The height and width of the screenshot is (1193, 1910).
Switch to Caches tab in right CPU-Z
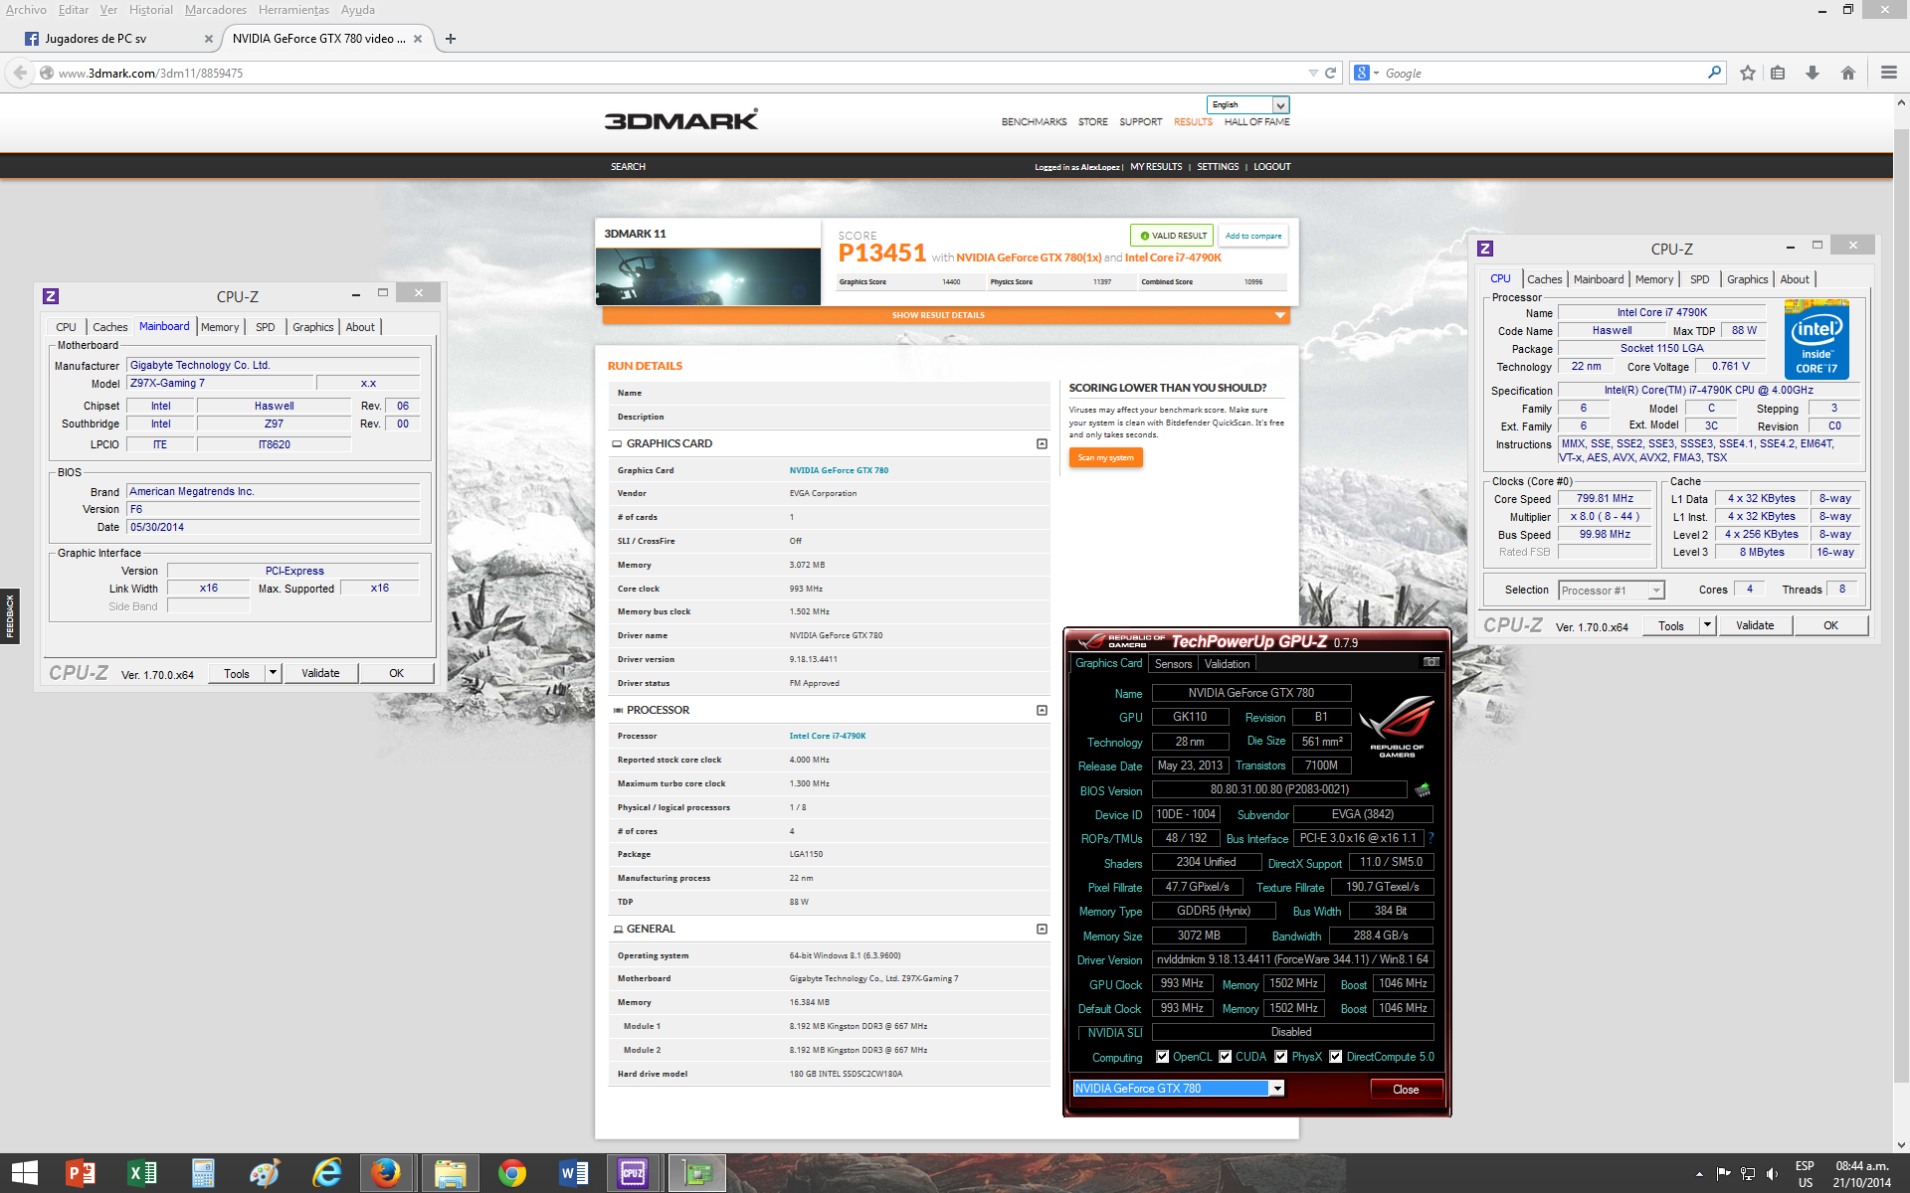coord(1545,279)
